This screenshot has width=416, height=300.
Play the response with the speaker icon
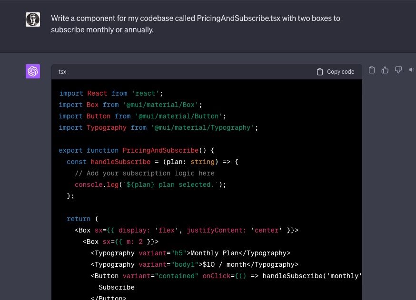(411, 70)
